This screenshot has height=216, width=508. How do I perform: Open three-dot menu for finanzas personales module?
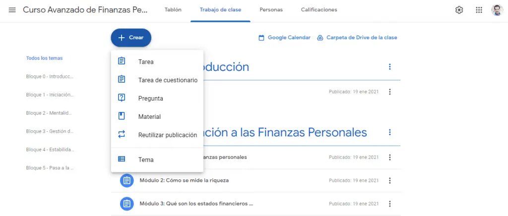(390, 157)
